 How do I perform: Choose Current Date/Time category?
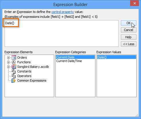75,61
